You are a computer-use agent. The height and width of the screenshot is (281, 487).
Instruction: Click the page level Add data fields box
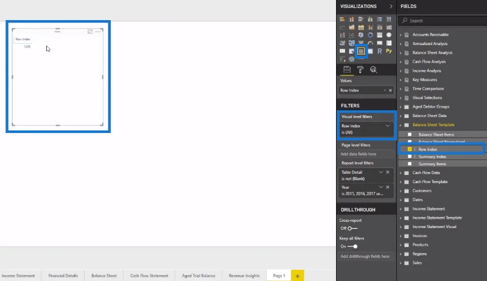[366, 154]
